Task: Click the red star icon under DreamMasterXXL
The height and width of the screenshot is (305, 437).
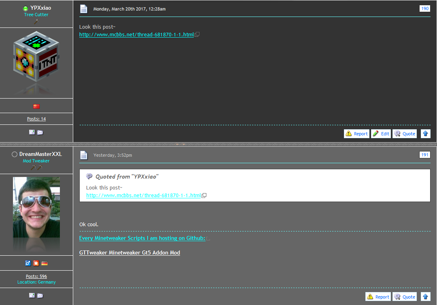Action: click(x=36, y=263)
